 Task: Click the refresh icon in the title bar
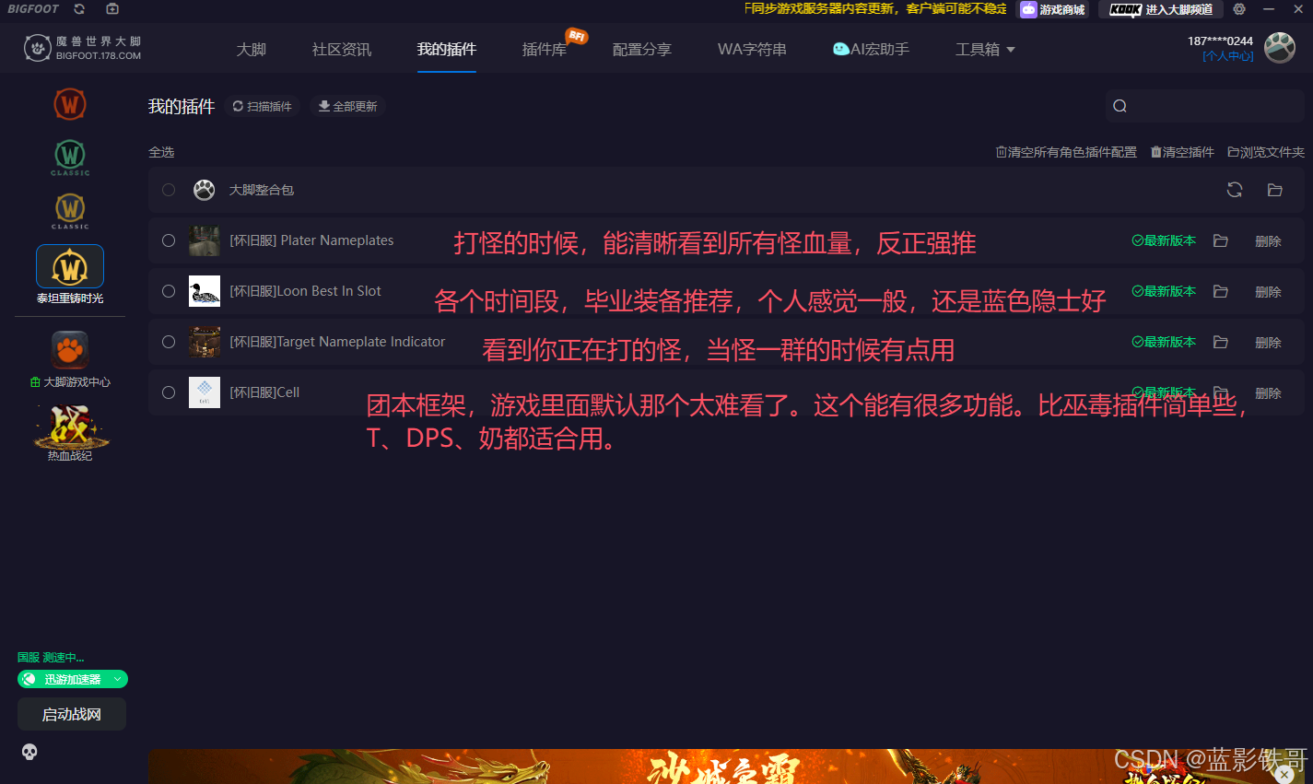[79, 9]
